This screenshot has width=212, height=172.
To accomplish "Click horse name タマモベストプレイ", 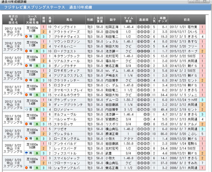I will tap(68, 90).
